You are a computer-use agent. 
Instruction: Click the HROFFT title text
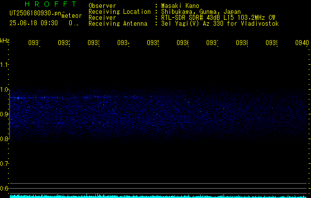point(50,4)
